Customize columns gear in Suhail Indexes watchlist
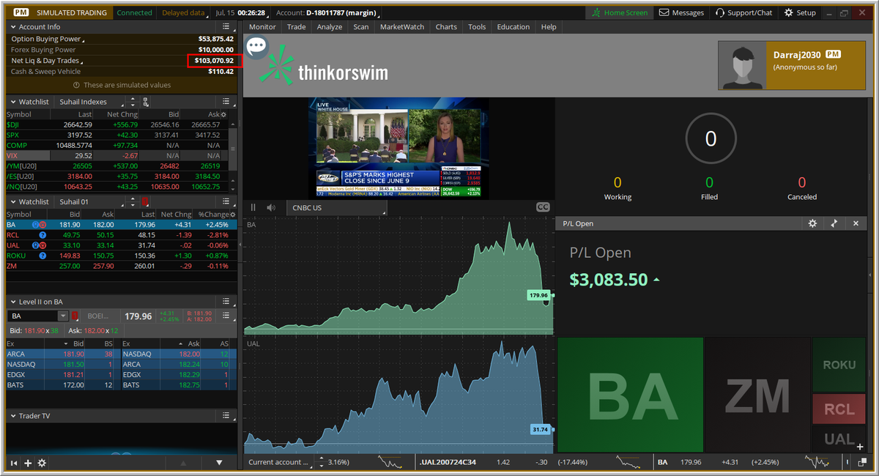Image resolution: width=879 pixels, height=476 pixels. coord(224,115)
